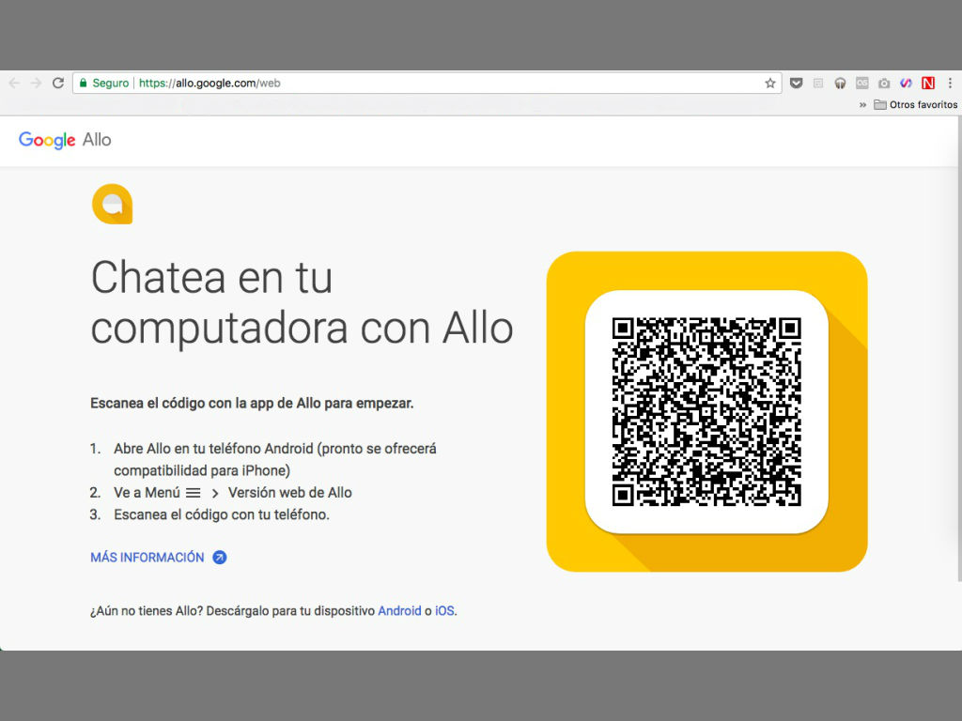Open the Last.fm scrobbler extension icon
The width and height of the screenshot is (962, 721).
(x=861, y=83)
